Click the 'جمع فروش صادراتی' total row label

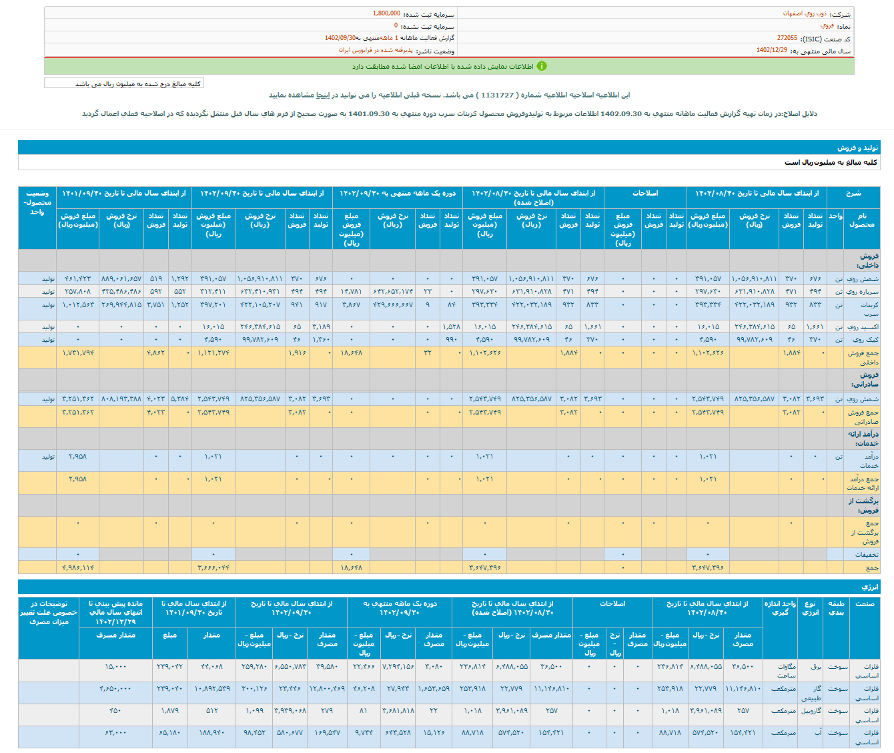click(862, 417)
